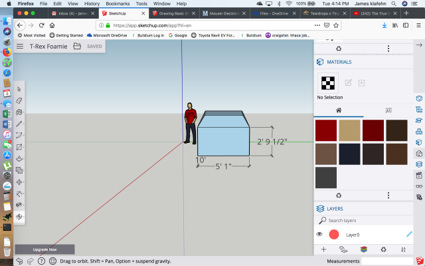Reload the page in Firefox
This screenshot has width=425, height=266.
tap(41, 25)
